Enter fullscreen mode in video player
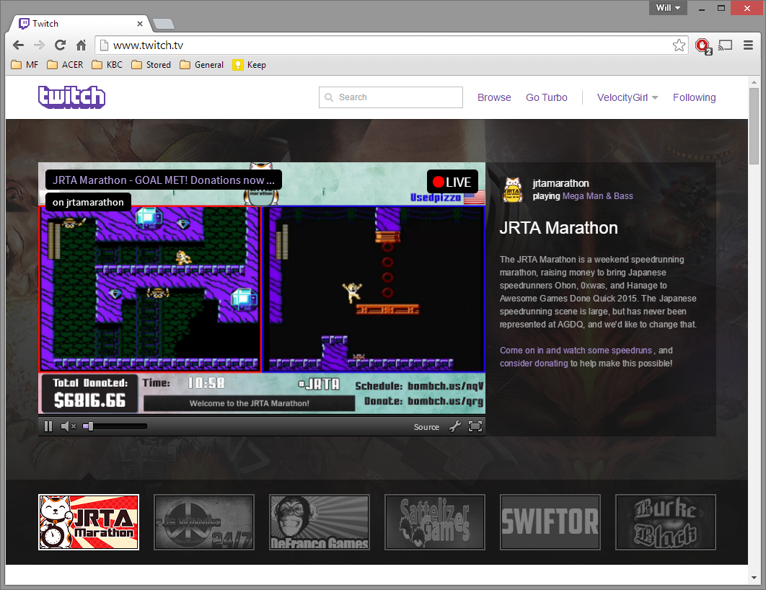The image size is (766, 590). click(475, 426)
